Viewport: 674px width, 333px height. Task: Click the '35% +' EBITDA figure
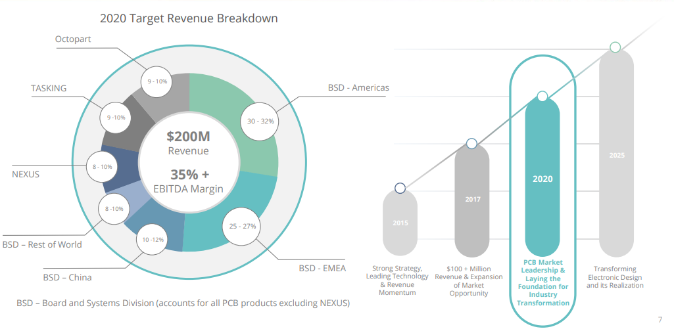pyautogui.click(x=189, y=175)
